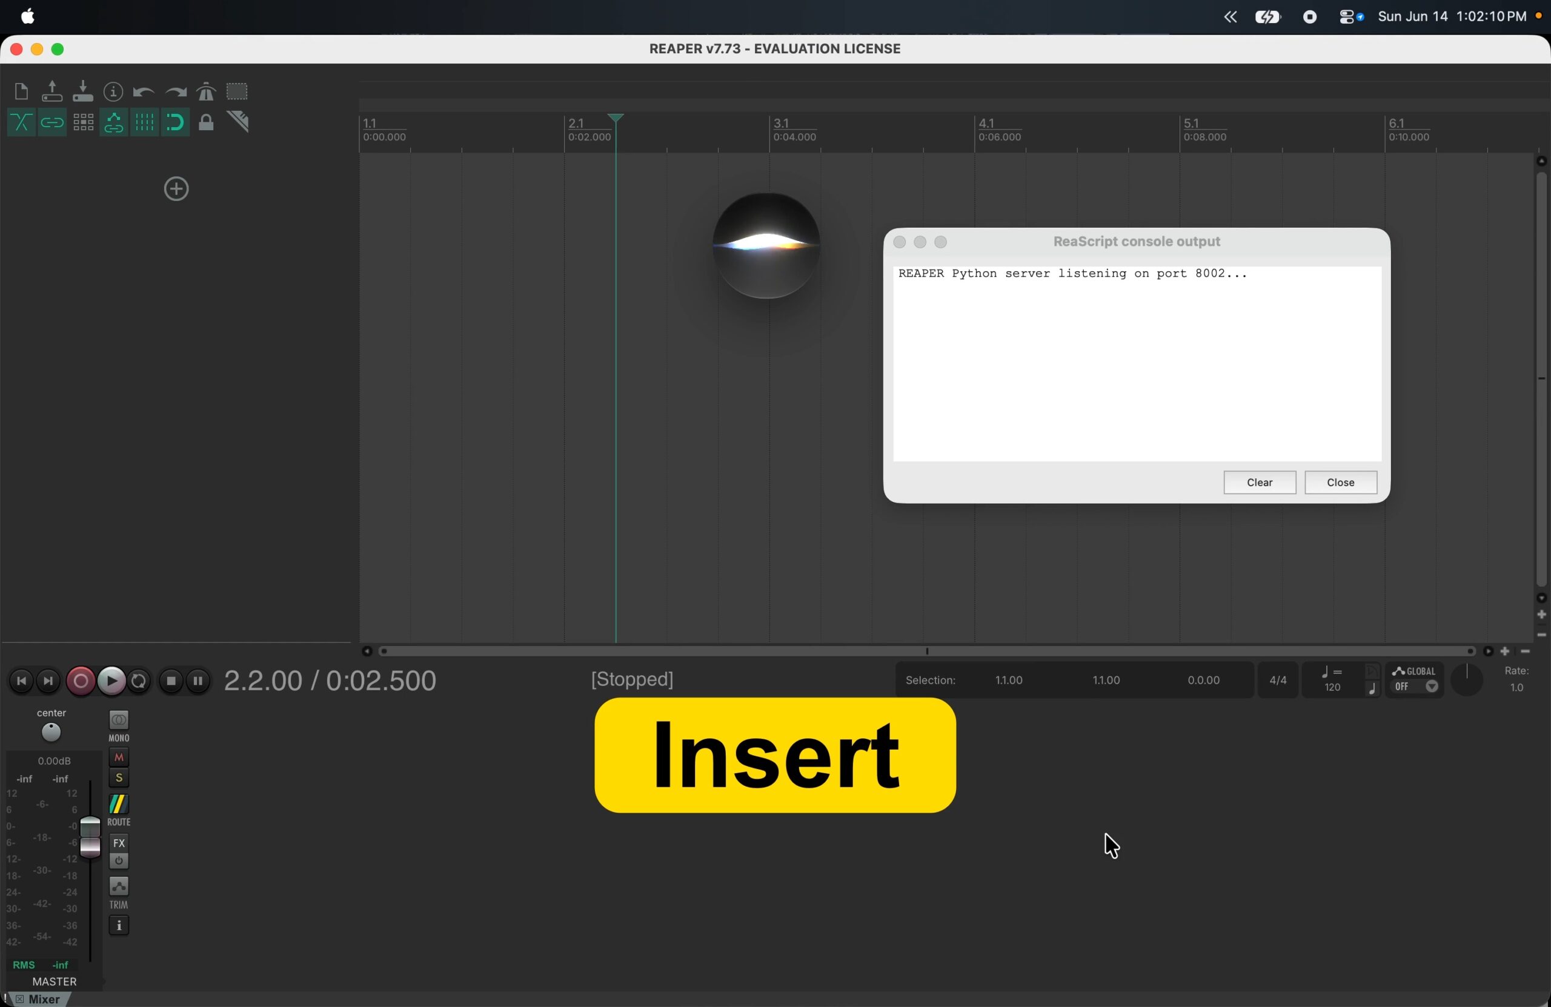
Task: Click inside ReaScript console output text area
Action: tap(1137, 365)
